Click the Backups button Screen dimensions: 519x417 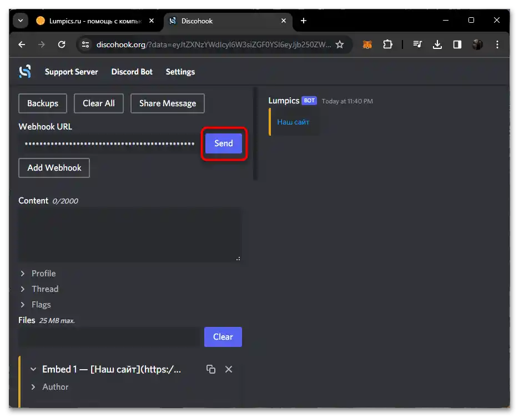43,103
